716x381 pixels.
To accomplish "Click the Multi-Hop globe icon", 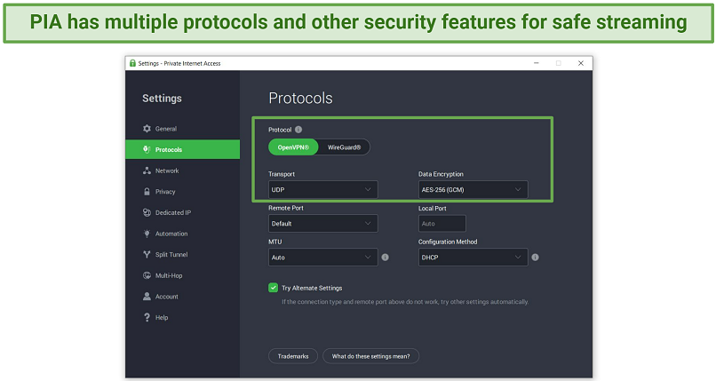I will pyautogui.click(x=147, y=275).
